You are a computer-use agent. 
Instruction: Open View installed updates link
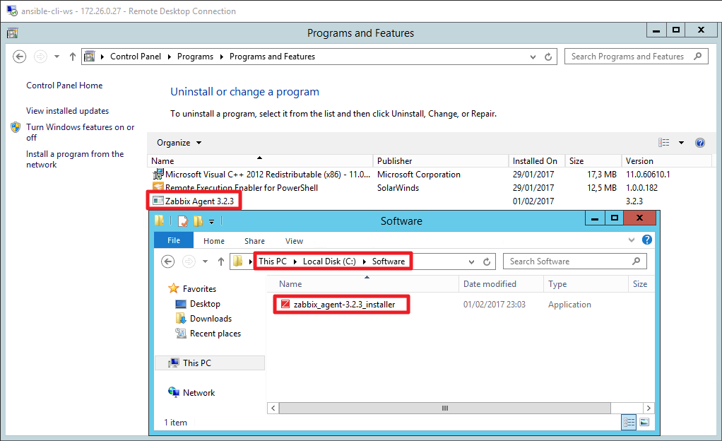(68, 111)
